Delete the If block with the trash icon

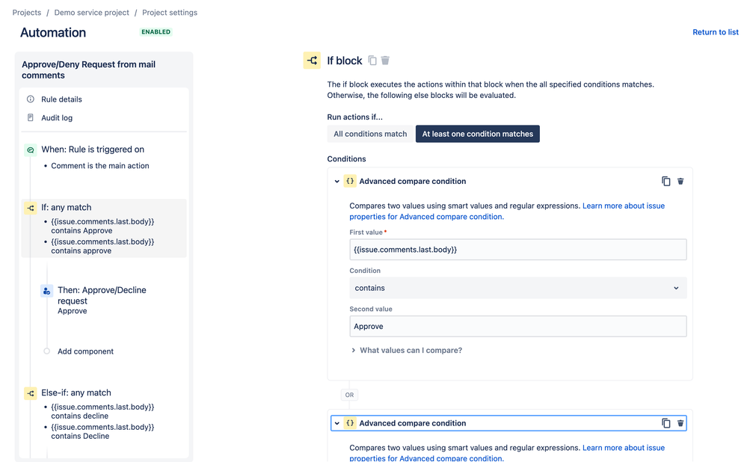(x=385, y=61)
